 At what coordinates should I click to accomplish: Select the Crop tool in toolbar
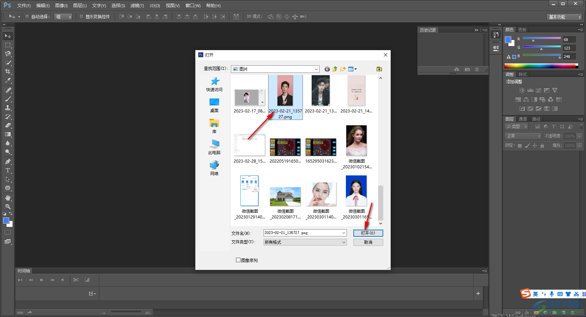click(x=8, y=71)
